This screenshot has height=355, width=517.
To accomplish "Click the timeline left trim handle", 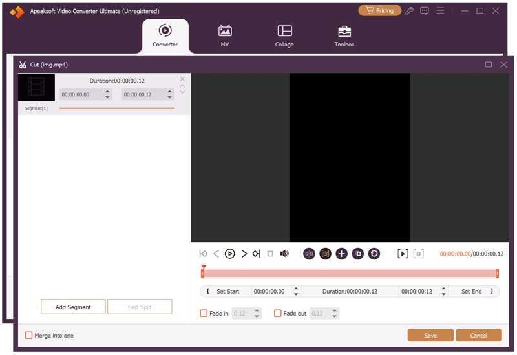I will (x=202, y=273).
